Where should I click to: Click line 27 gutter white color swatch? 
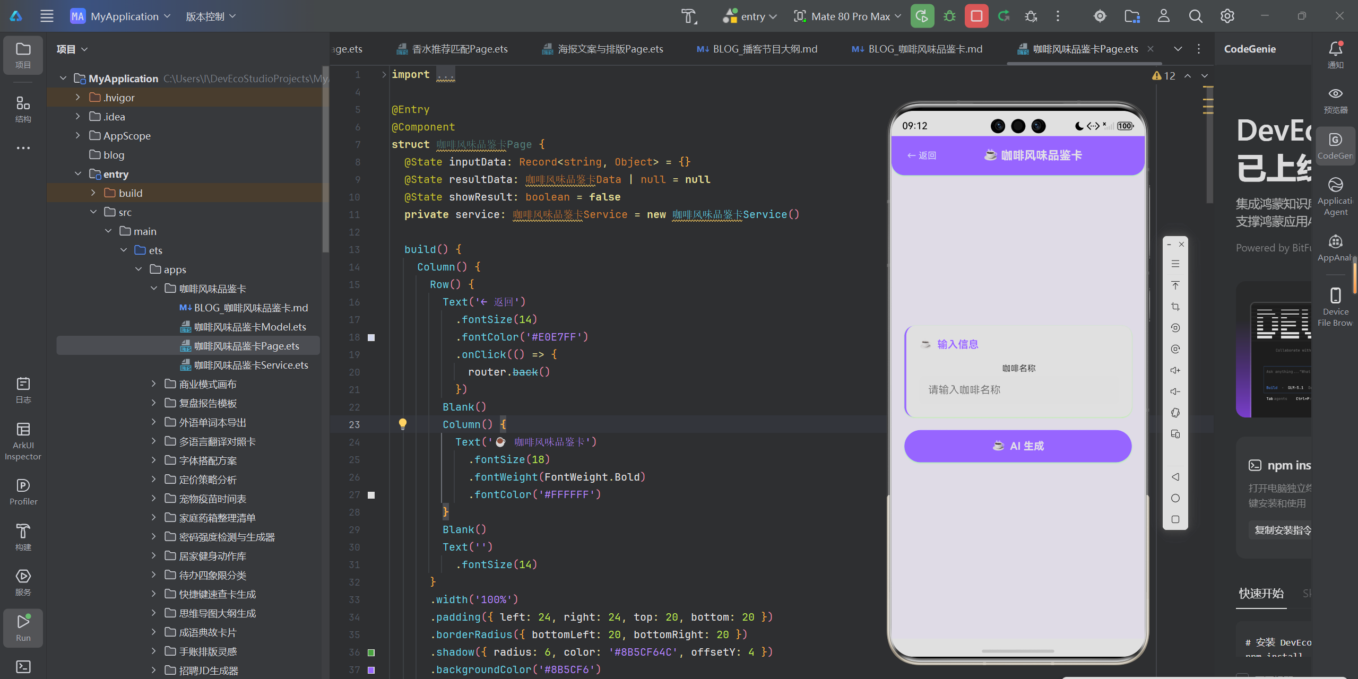[371, 494]
